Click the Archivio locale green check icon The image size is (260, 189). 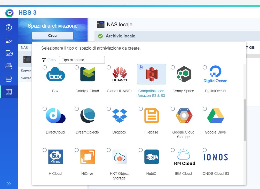[100, 36]
